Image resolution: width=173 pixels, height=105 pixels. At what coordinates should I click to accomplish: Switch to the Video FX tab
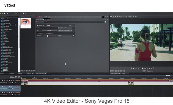(x=29, y=73)
